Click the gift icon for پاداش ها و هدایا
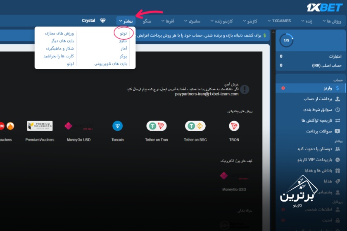The image size is (347, 231). [x=337, y=170]
